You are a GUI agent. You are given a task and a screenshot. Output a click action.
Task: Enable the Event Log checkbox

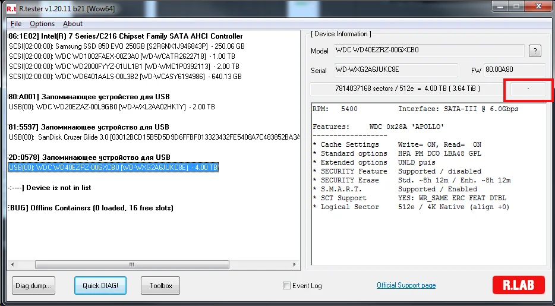(286, 285)
